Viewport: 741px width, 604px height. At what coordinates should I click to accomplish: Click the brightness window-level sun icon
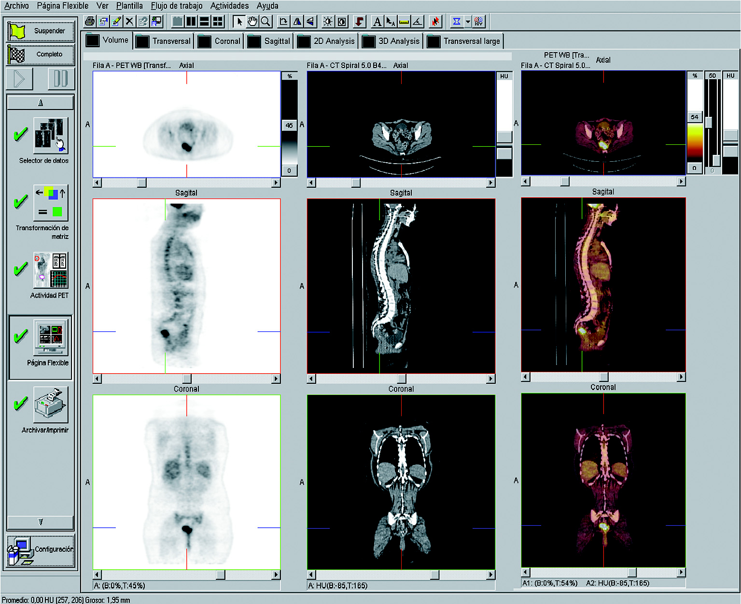point(328,22)
